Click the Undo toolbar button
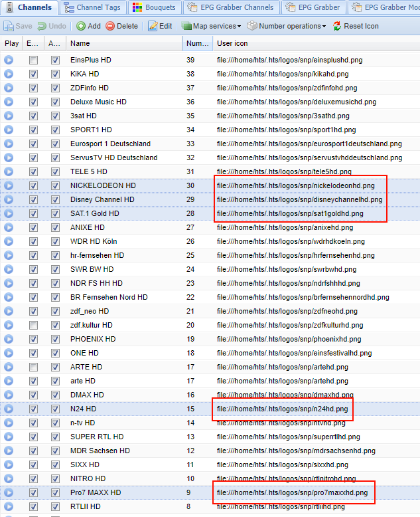 (52, 26)
